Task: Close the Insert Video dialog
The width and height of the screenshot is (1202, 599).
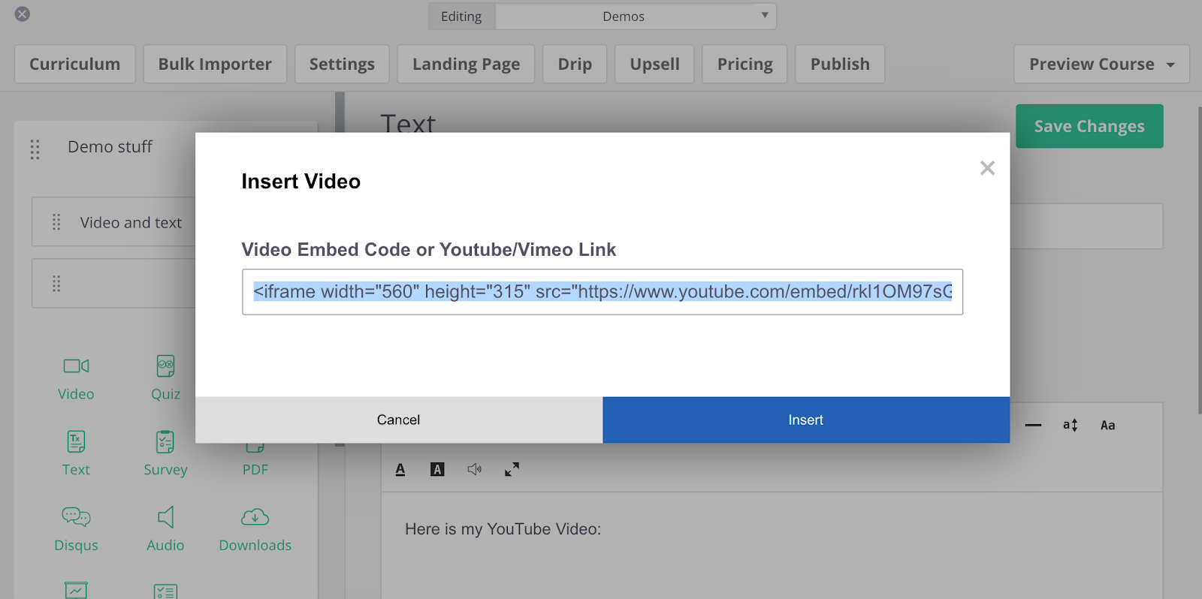Action: 987,168
